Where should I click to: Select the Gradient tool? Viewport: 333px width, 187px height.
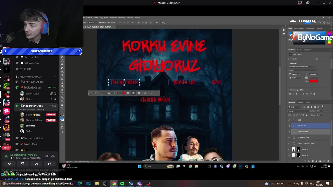[62, 75]
